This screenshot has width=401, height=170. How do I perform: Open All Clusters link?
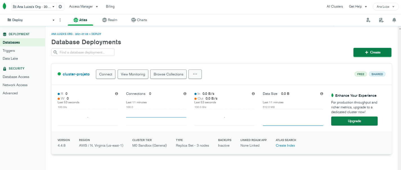click(x=335, y=6)
